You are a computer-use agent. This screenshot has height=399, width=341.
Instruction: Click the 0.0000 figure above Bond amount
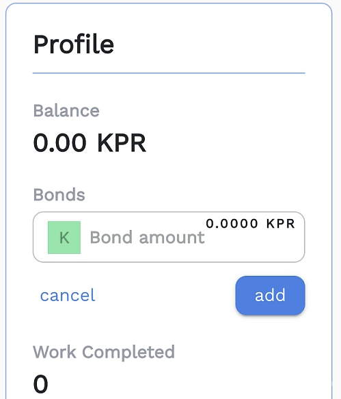[232, 224]
